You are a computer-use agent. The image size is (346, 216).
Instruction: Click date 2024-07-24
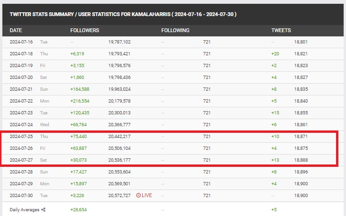click(x=21, y=124)
